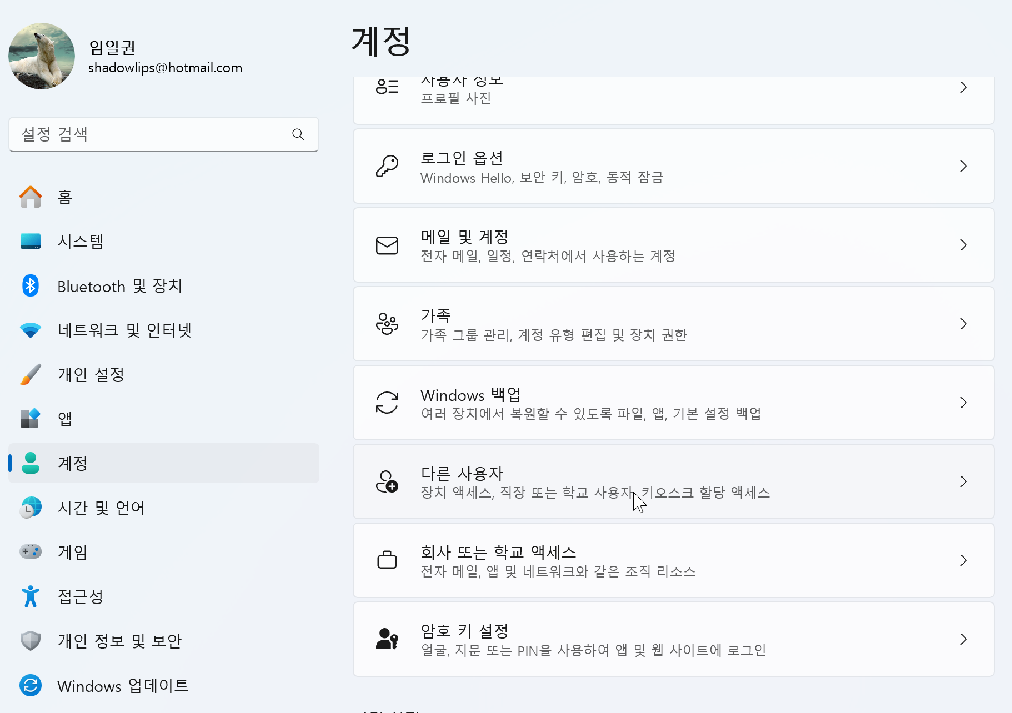This screenshot has width=1012, height=713.
Task: Select the 게임 gamepad icon
Action: coord(31,551)
